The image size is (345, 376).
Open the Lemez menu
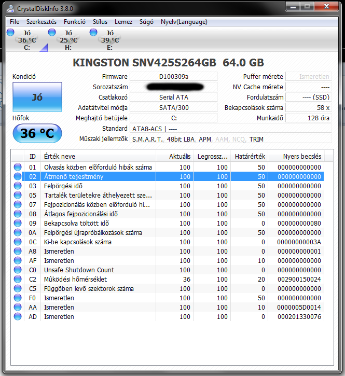(123, 22)
